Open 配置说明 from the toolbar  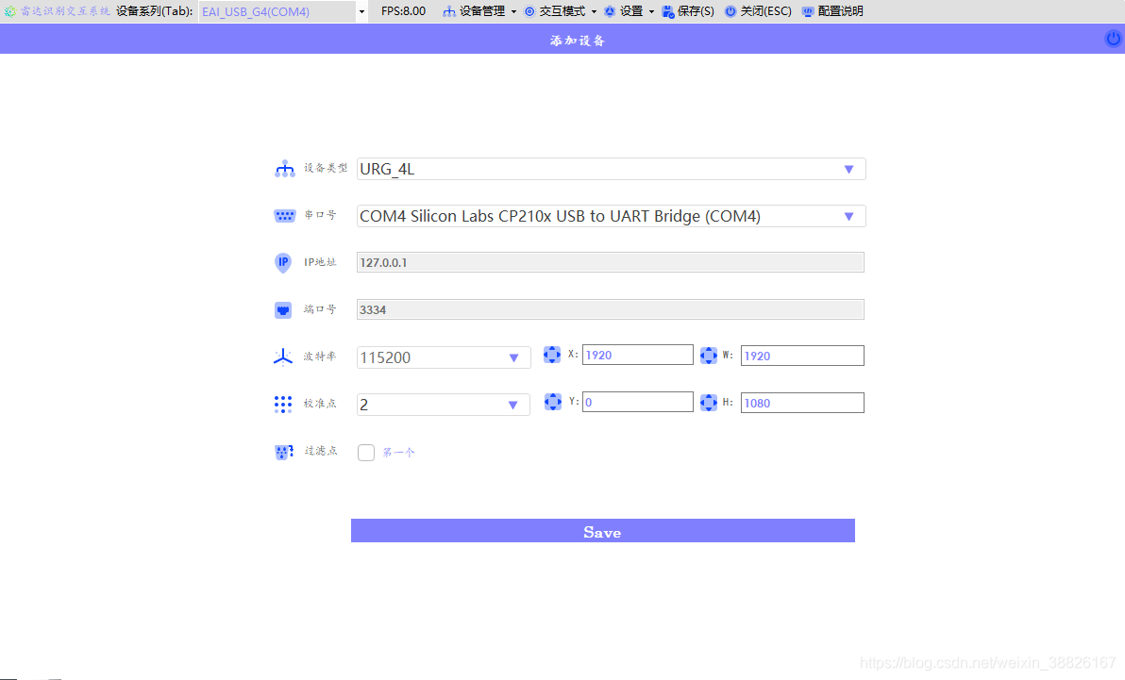832,11
